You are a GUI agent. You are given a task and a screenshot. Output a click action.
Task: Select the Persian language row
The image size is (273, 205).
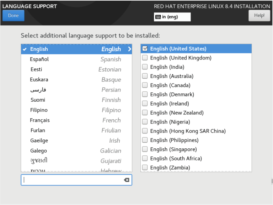(76, 90)
